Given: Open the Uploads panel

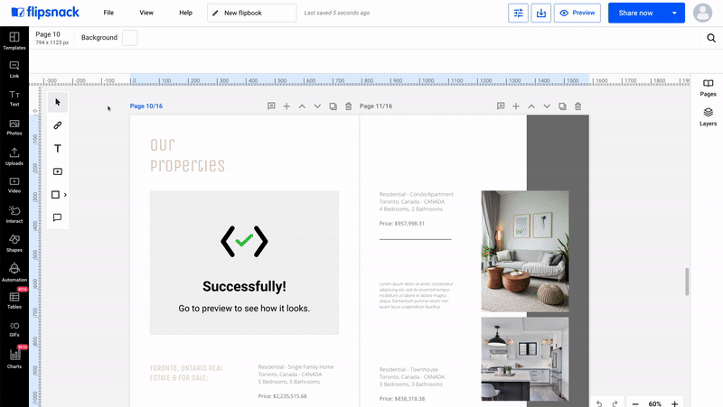Looking at the screenshot, I should point(14,156).
